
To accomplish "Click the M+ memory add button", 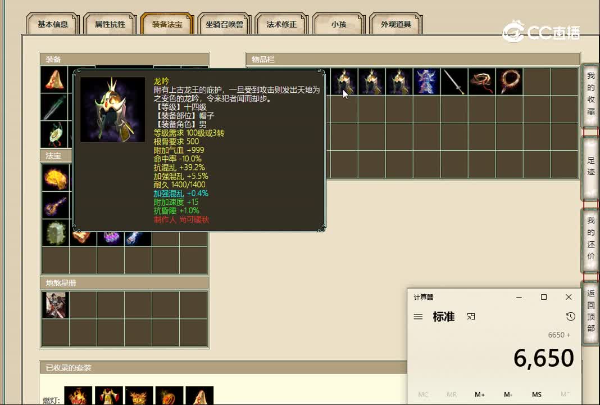I will pyautogui.click(x=480, y=394).
